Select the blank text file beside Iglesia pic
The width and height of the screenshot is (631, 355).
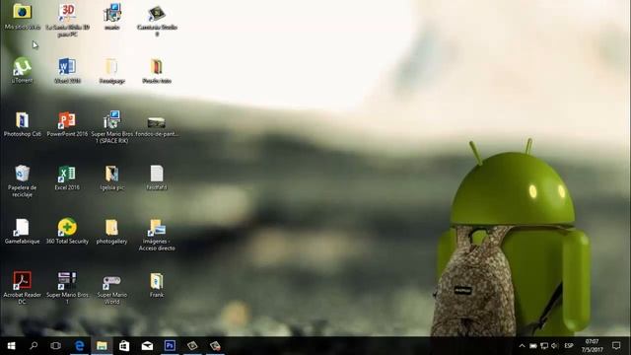[157, 177]
